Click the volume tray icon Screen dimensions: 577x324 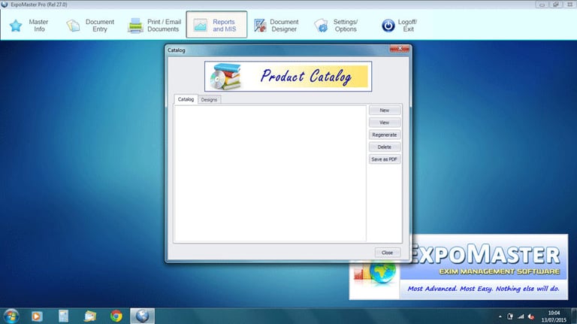point(531,316)
